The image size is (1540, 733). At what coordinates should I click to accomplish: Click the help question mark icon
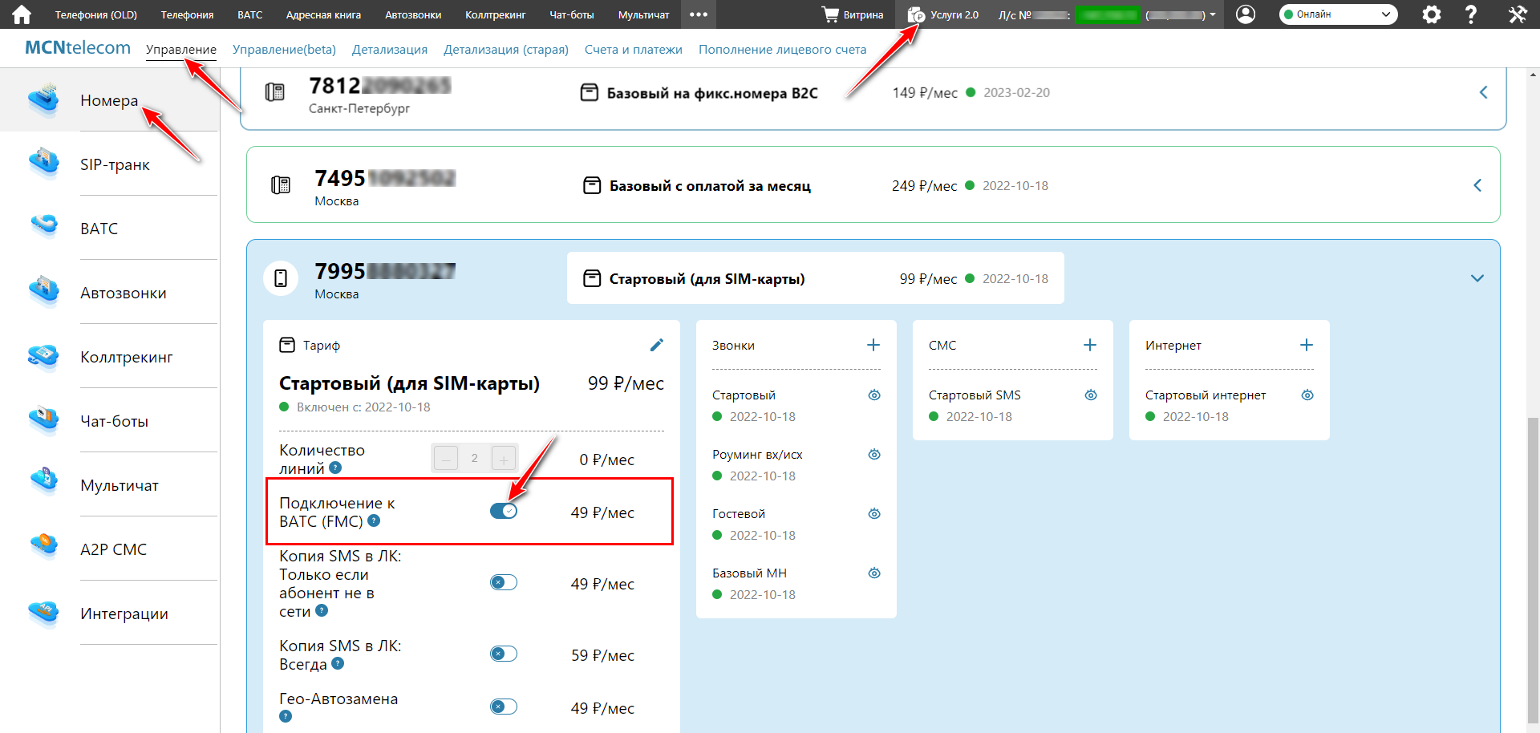coord(1471,14)
